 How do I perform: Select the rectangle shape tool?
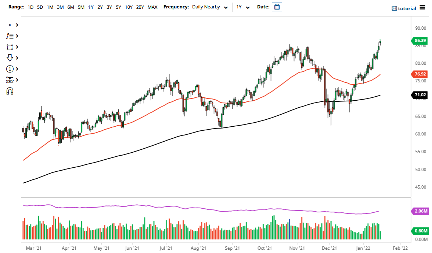pos(10,47)
